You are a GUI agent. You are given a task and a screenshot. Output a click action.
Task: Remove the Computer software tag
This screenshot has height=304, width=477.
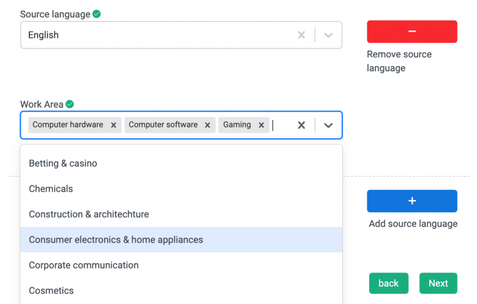(x=207, y=125)
